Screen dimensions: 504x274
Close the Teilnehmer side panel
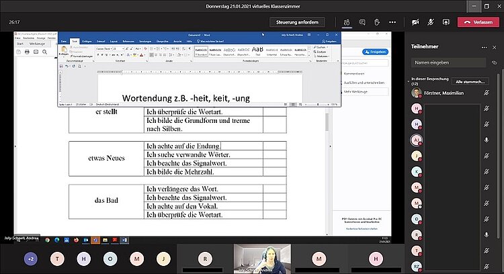pyautogui.click(x=494, y=46)
